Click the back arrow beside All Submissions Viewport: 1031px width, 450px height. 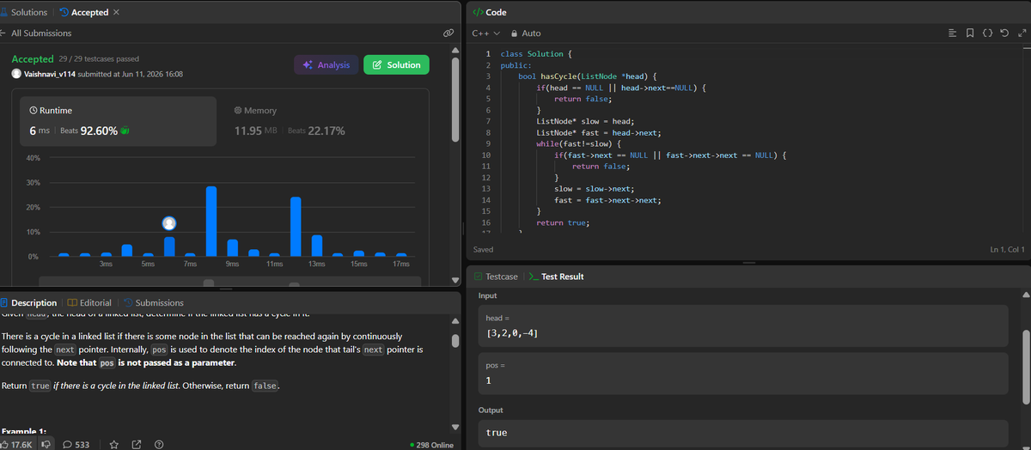click(x=3, y=33)
